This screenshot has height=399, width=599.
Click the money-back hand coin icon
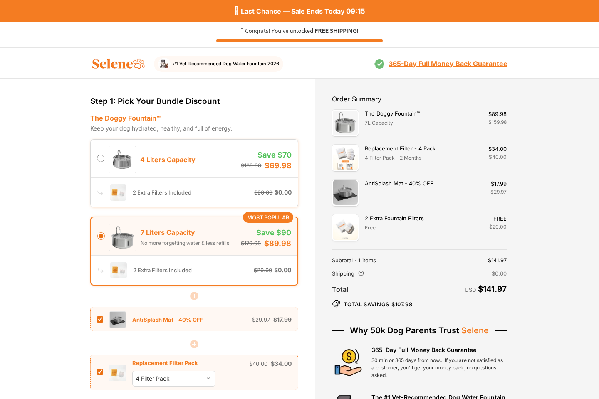(348, 362)
